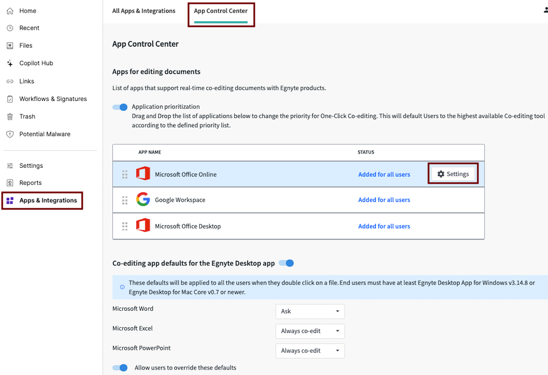
Task: Click drag handle for Google Workspace row
Action: pyautogui.click(x=125, y=200)
